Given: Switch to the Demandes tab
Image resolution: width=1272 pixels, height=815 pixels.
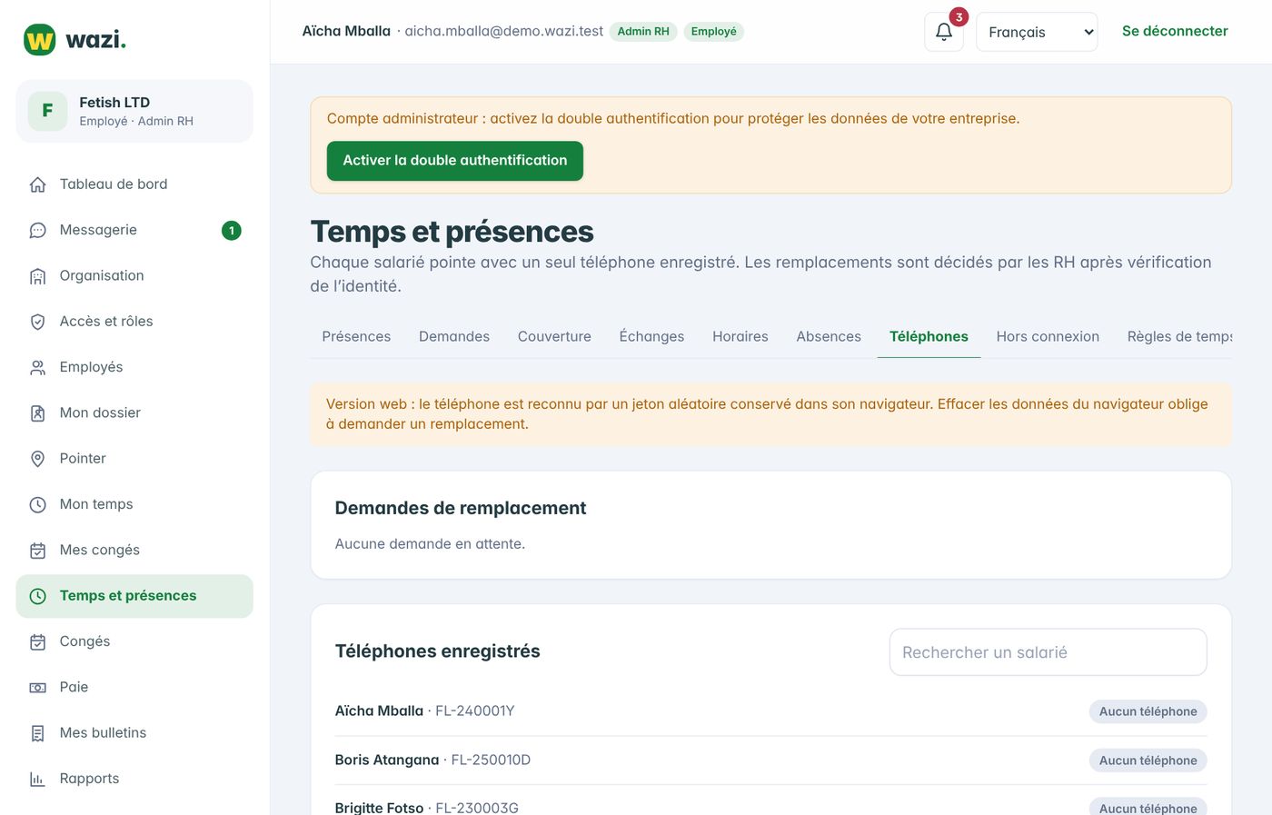Looking at the screenshot, I should point(454,336).
